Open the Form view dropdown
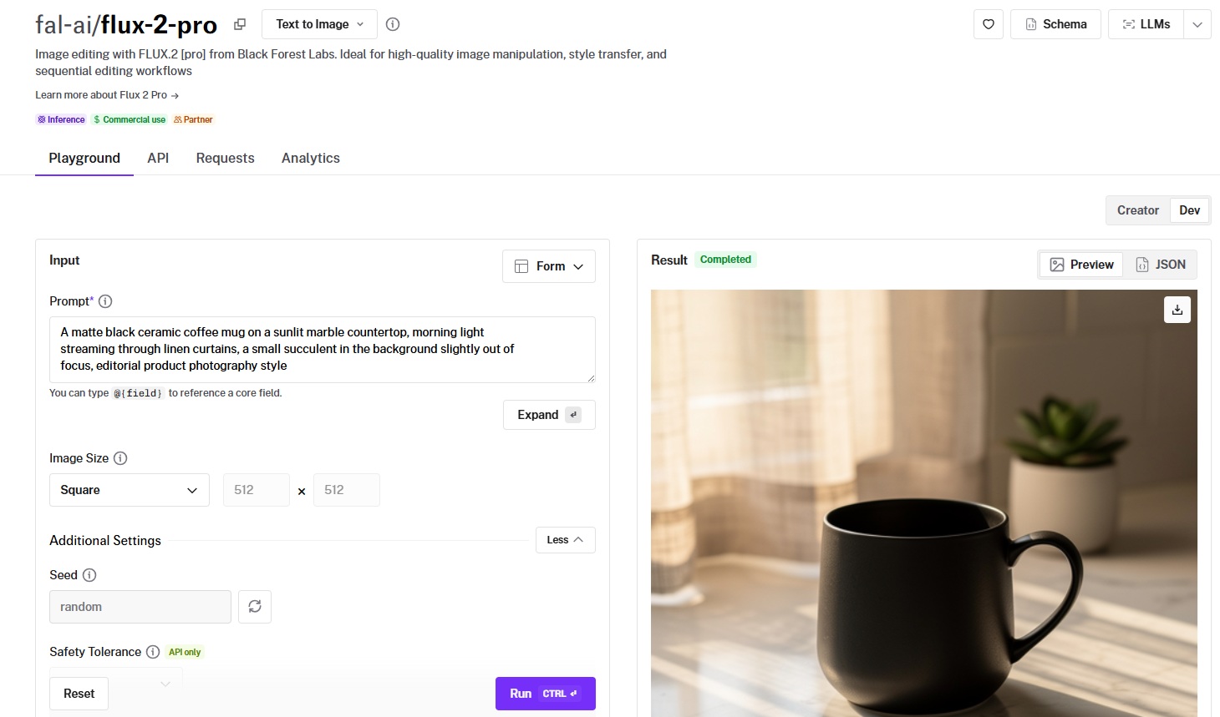This screenshot has height=717, width=1220. 548,266
